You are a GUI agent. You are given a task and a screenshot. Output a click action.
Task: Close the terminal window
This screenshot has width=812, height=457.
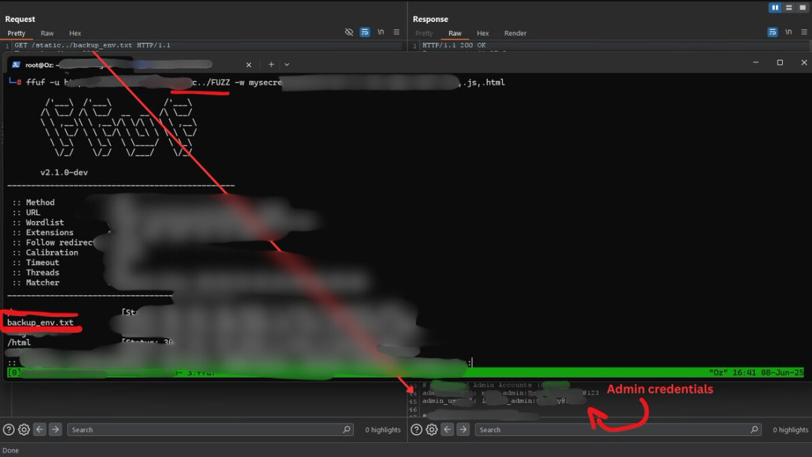tap(804, 62)
